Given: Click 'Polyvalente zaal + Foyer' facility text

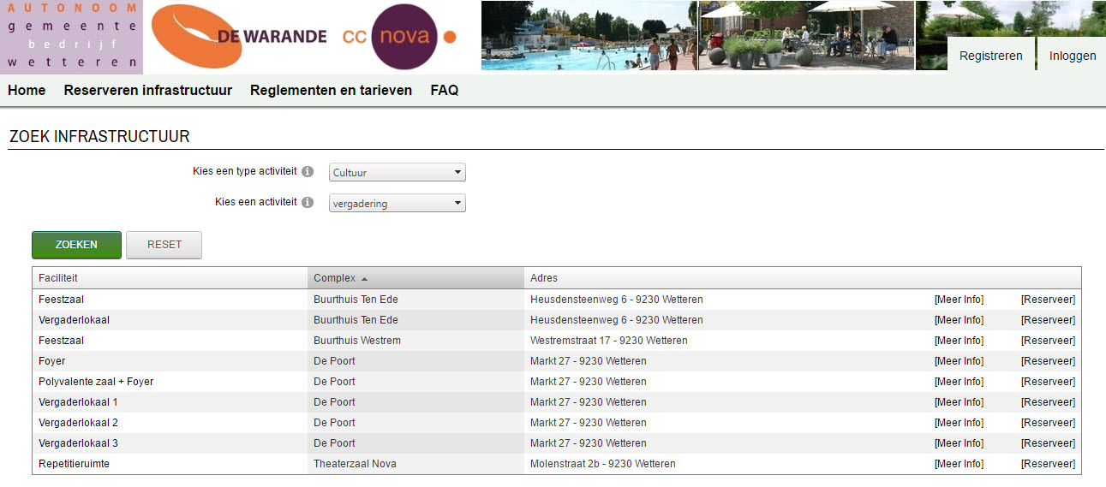Looking at the screenshot, I should [96, 382].
